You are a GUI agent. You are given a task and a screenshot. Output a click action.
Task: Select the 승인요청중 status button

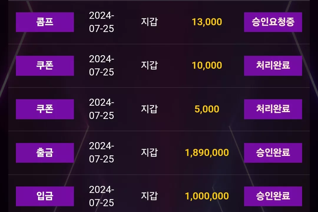click(273, 22)
